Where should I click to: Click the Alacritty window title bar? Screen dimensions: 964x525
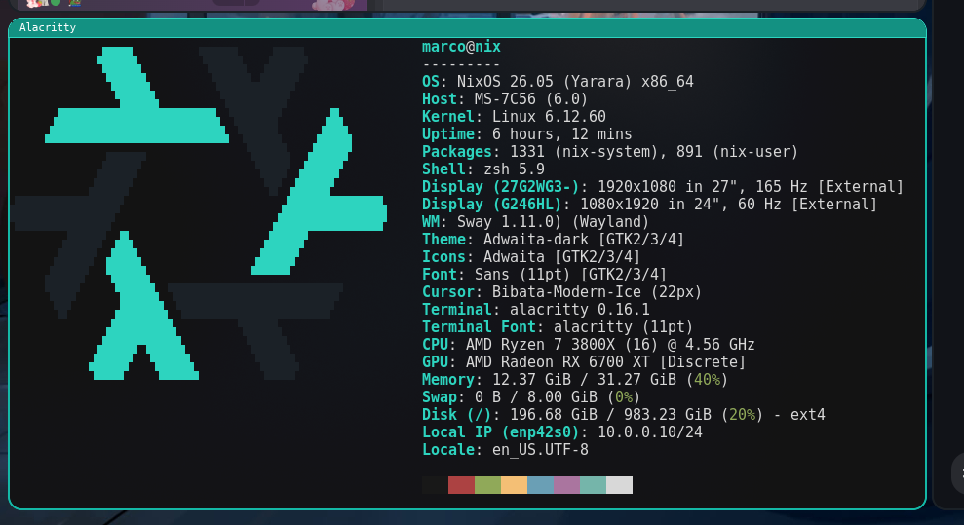466,27
